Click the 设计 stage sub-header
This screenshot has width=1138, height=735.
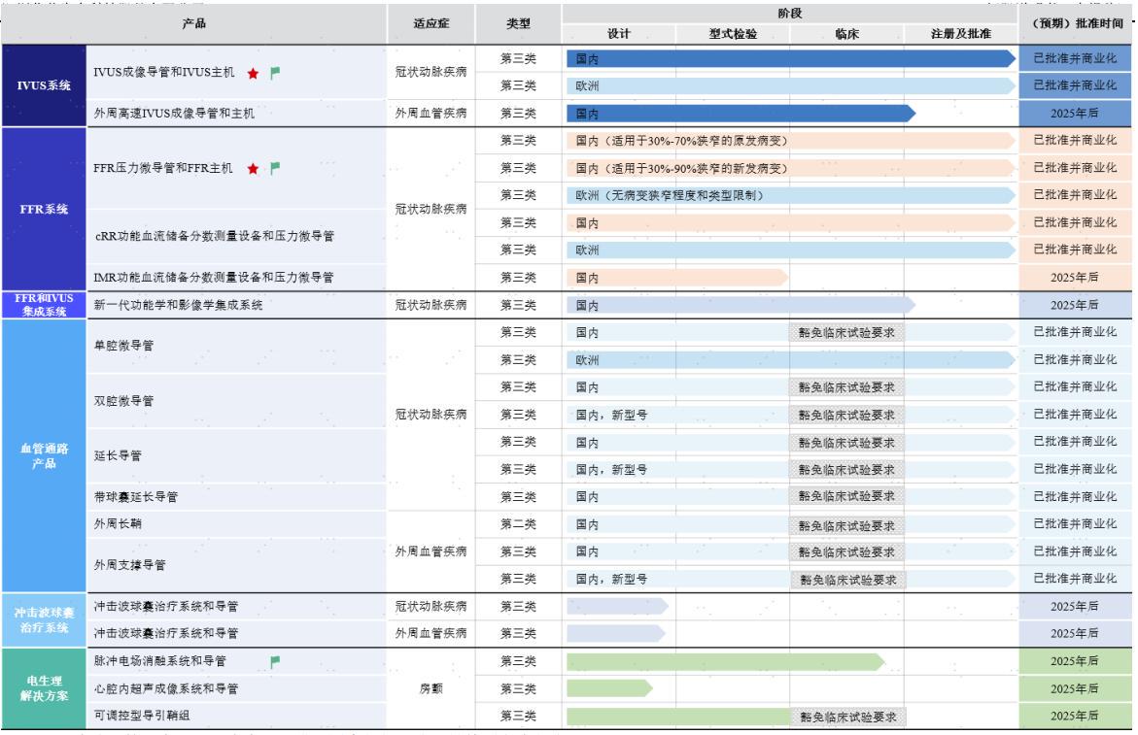point(618,33)
